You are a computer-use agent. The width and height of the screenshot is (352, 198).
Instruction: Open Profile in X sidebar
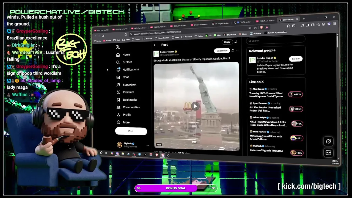click(124, 115)
